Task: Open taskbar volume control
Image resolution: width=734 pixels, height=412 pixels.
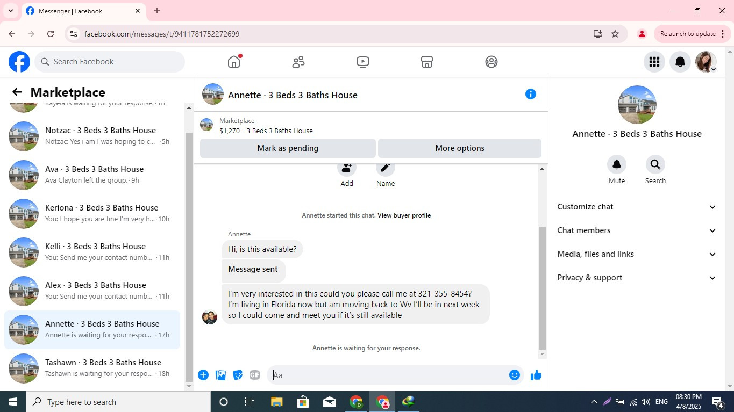Action: pos(646,402)
